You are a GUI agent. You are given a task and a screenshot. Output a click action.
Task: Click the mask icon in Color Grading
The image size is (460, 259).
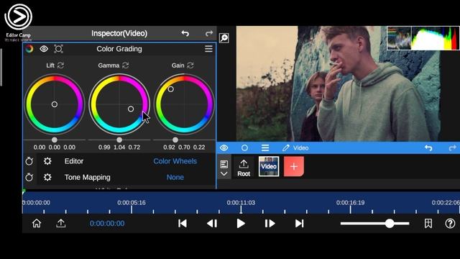(58, 49)
